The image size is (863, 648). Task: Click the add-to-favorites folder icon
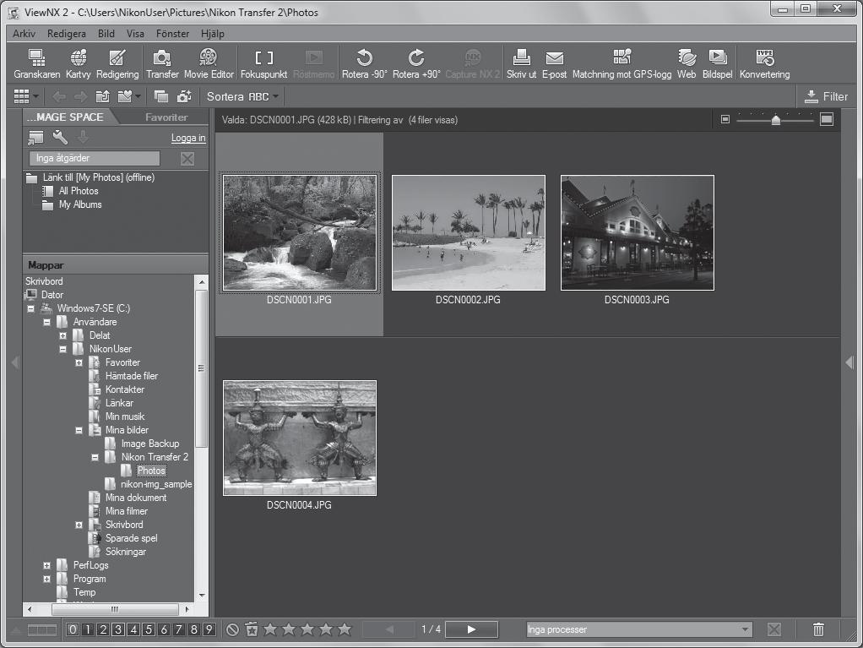coord(126,97)
